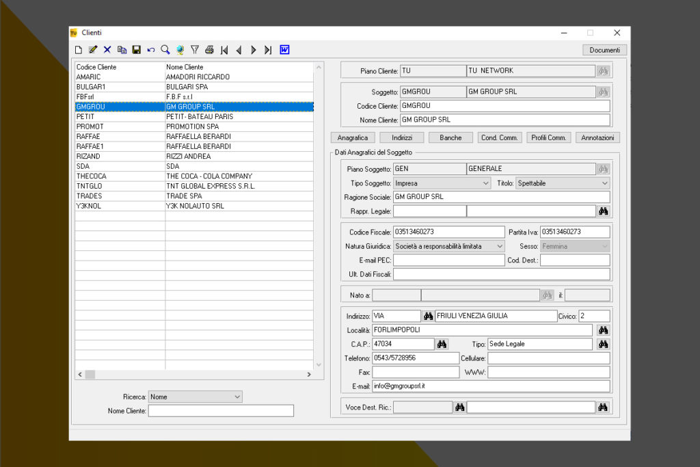Click the Word export icon
The height and width of the screenshot is (467, 700).
coord(284,50)
